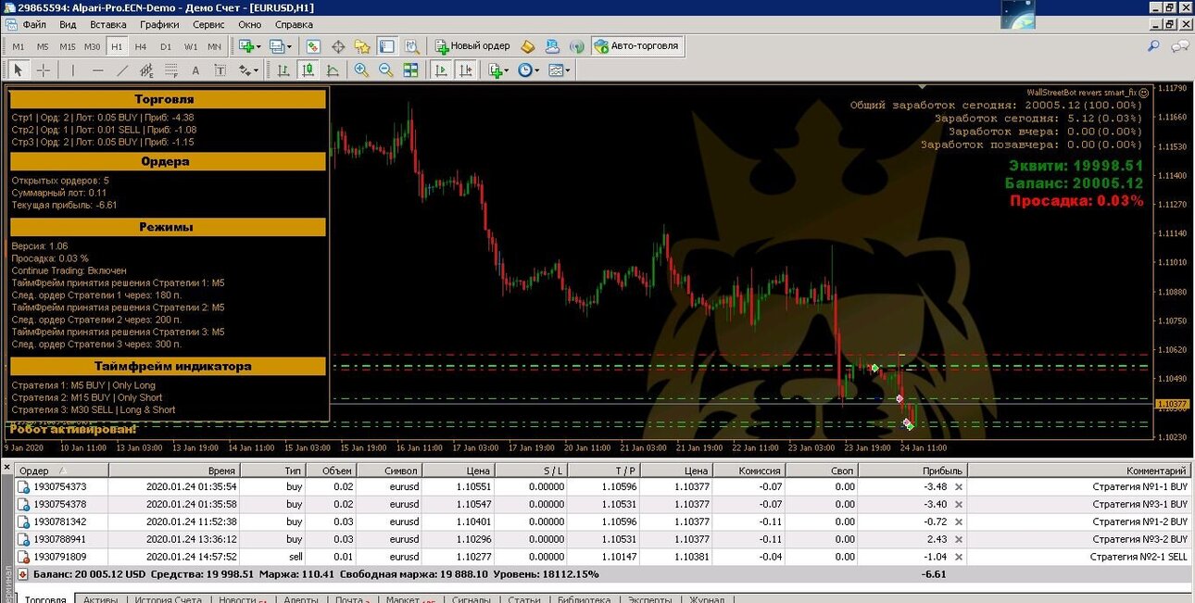Expand the New Chart dropdown arrow
The image size is (1195, 603).
(x=259, y=45)
